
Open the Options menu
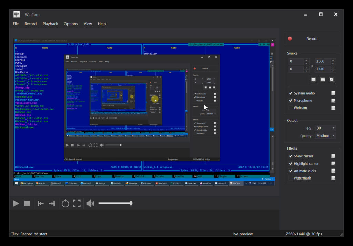[71, 24]
